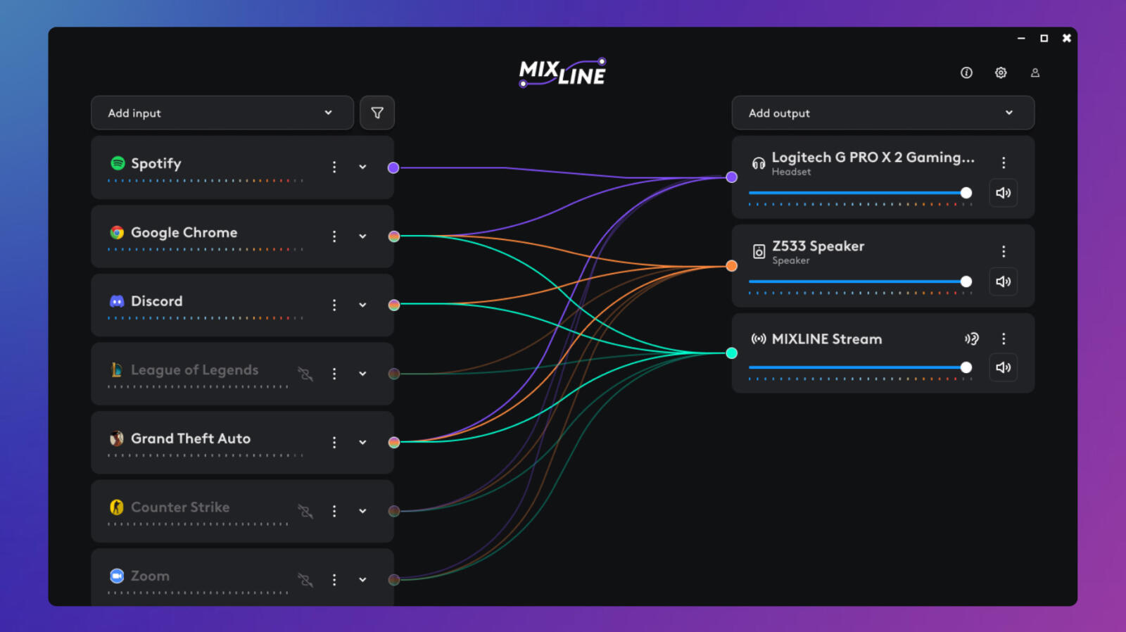The height and width of the screenshot is (632, 1126).
Task: Click the Discord output connector node
Action: pos(394,305)
